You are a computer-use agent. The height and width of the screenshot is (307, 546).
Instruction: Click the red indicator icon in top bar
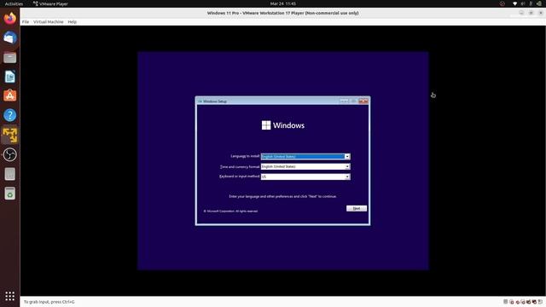[502, 3]
